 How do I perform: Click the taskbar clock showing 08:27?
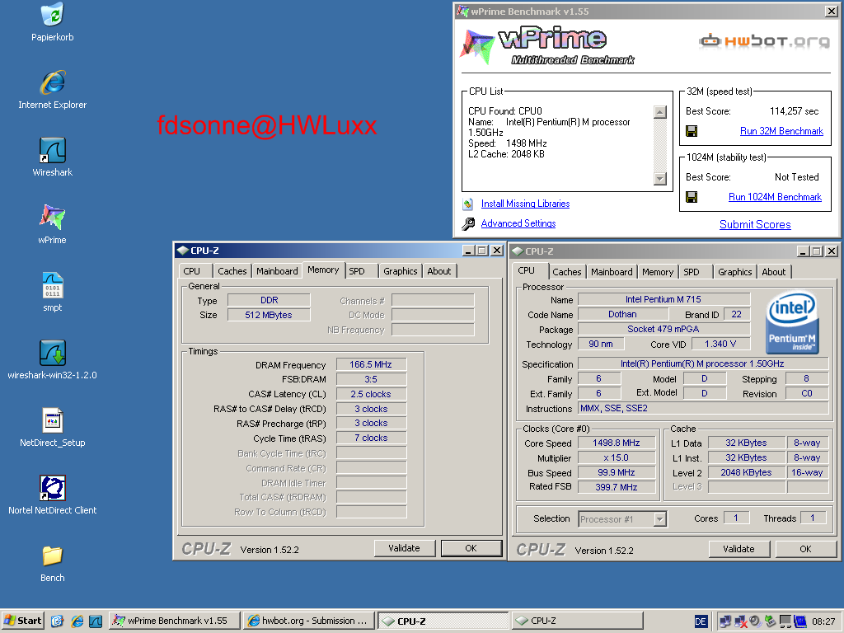[823, 621]
